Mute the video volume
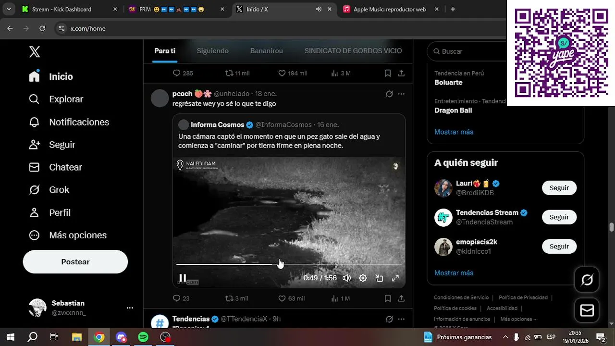 (346, 278)
